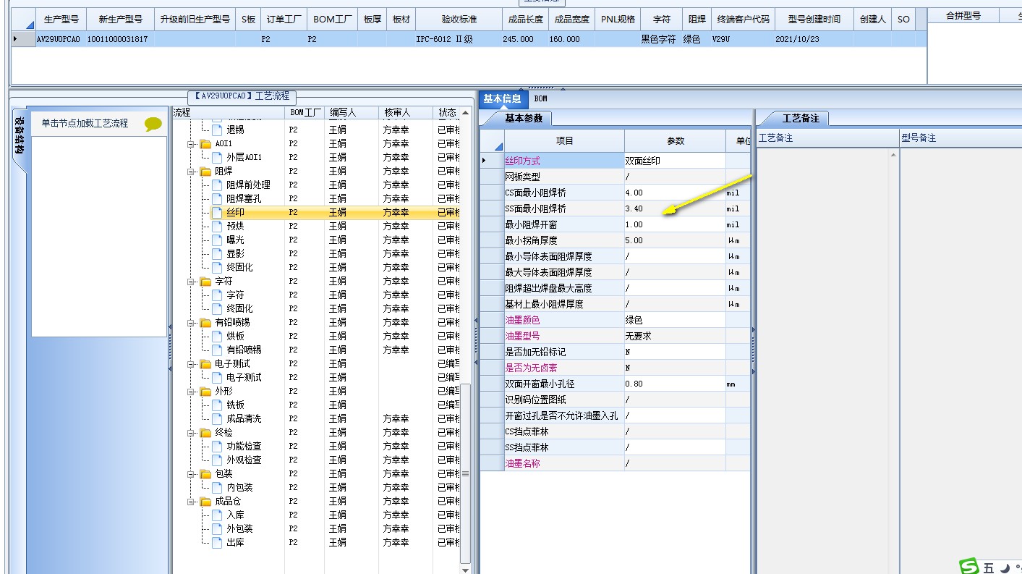Screen dimensions: 1022x574
Task: Click the document icon of 出库
Action: pyautogui.click(x=217, y=542)
